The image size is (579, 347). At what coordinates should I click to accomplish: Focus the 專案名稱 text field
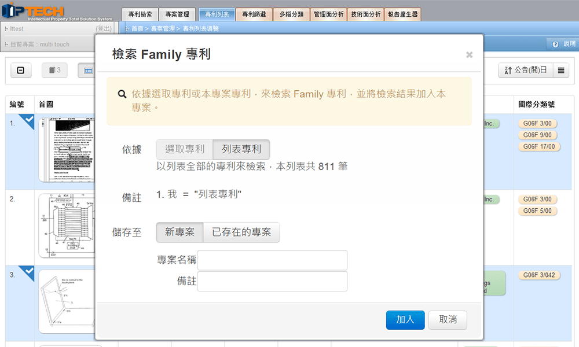[x=273, y=260]
